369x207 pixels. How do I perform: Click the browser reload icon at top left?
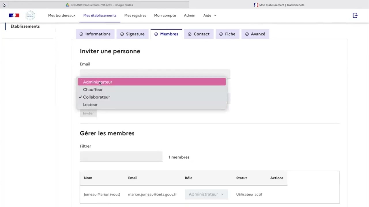(4, 5)
